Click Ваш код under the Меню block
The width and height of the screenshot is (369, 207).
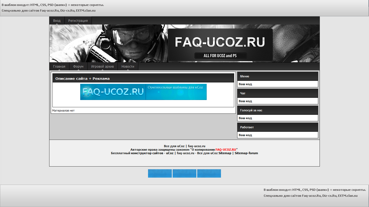click(x=245, y=84)
